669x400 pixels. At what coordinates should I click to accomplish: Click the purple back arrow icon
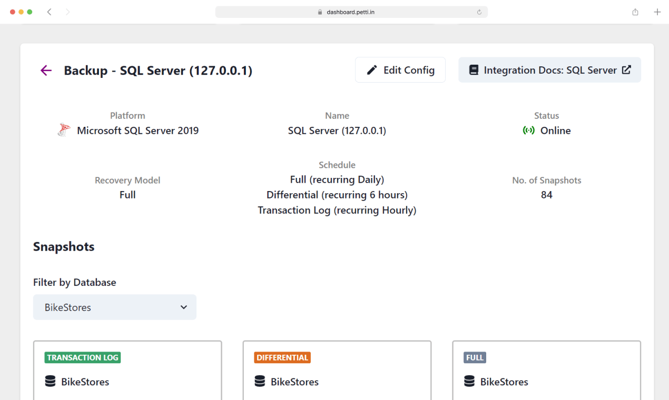coord(46,71)
